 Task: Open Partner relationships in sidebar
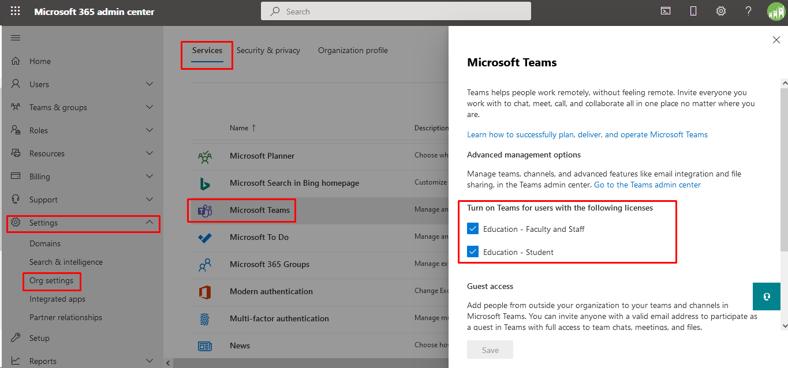(x=66, y=317)
